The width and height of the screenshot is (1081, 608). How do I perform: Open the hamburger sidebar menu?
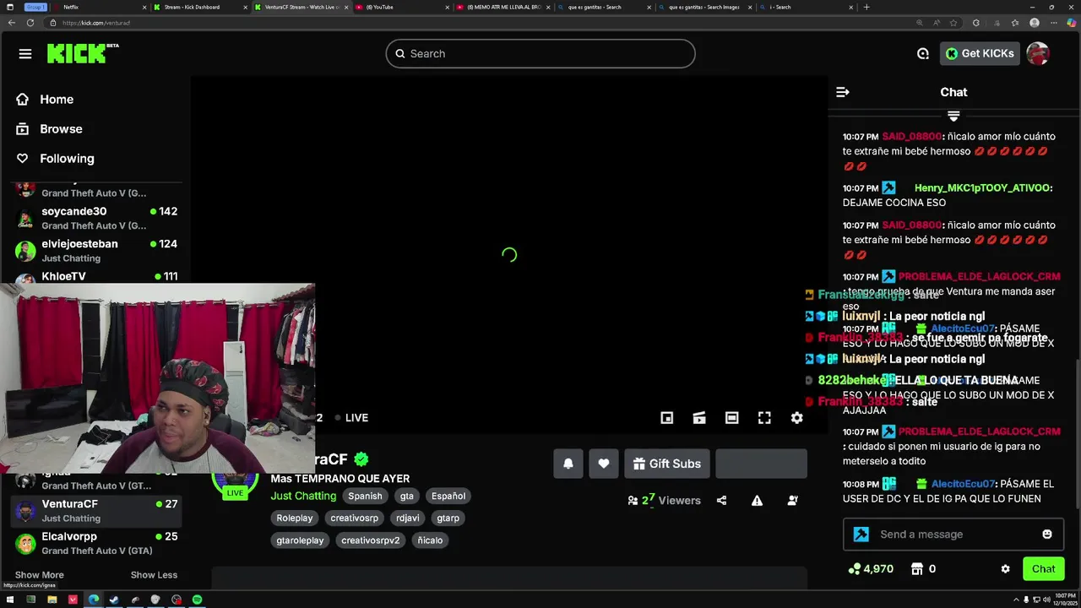tap(25, 54)
